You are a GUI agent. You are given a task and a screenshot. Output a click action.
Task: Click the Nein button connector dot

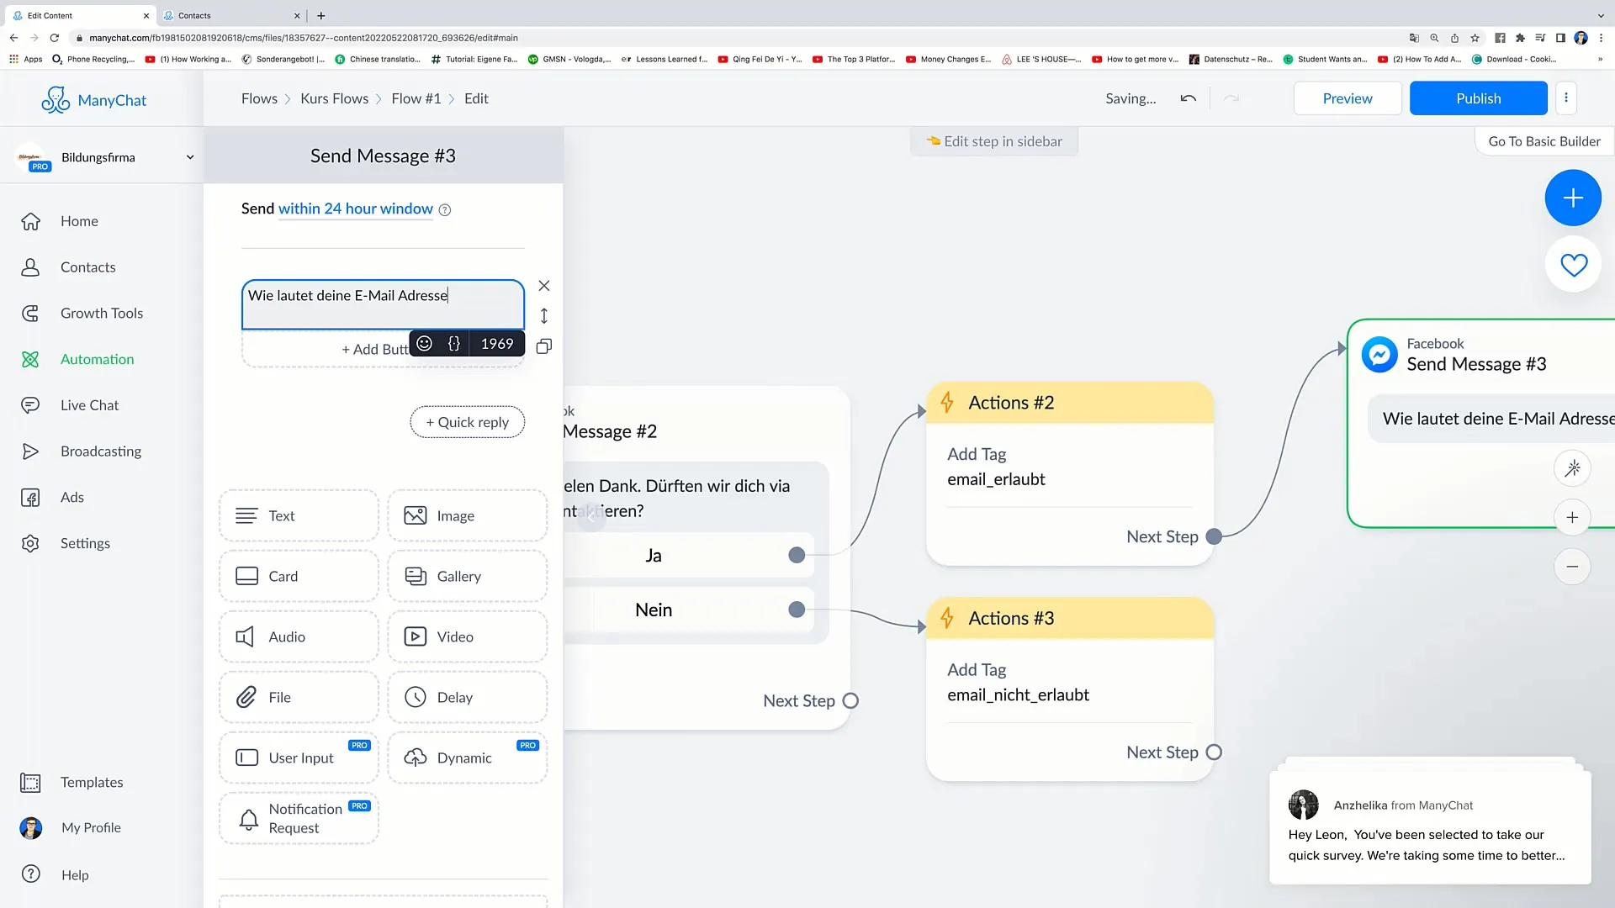pyautogui.click(x=797, y=610)
